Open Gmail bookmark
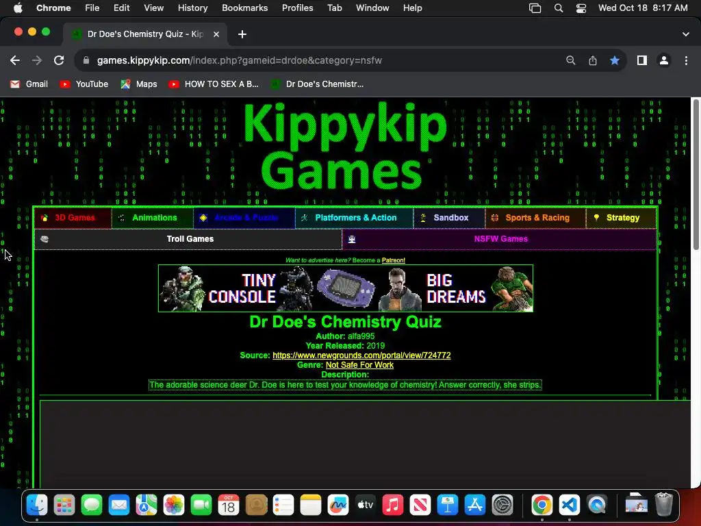Screen dimensions: 701x526 coord(29,84)
